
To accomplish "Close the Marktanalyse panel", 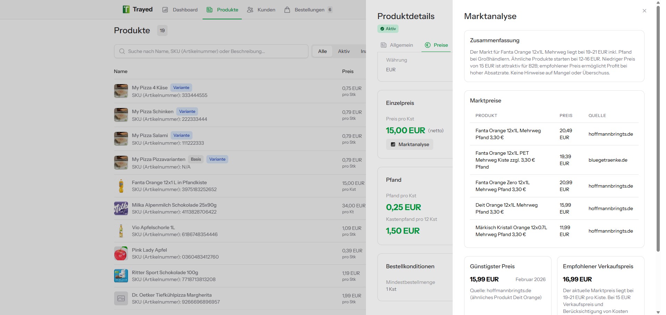I will pos(644,11).
